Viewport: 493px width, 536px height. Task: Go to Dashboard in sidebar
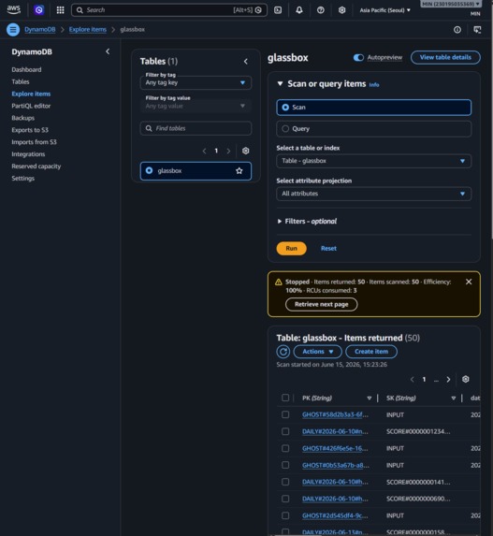26,70
